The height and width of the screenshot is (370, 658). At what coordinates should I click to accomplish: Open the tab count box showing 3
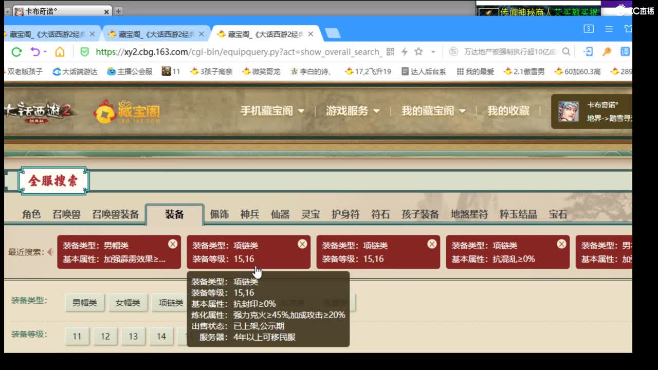[589, 29]
